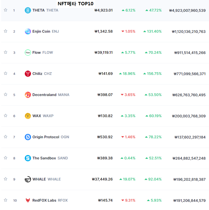The width and height of the screenshot is (209, 210).
Task: Toggle watchlist star for Flow
Action: click(6, 52)
